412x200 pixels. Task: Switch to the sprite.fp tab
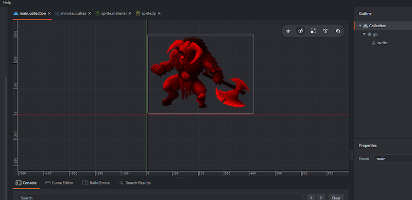(149, 13)
